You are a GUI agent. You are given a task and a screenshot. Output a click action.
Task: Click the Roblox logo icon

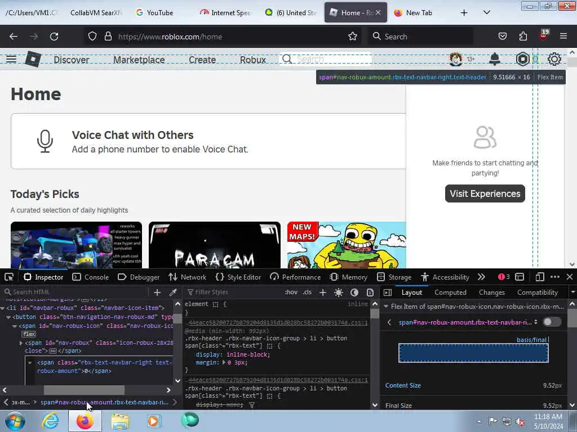pos(33,59)
